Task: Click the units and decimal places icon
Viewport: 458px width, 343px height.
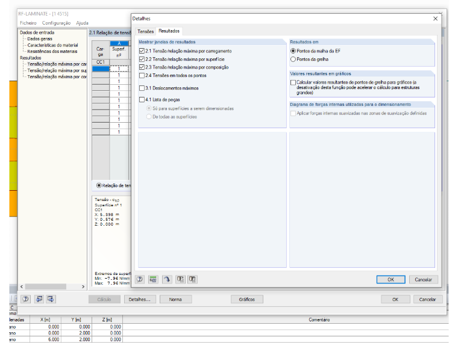Action: pos(153,279)
